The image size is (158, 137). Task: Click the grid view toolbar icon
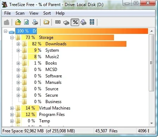tap(92, 22)
